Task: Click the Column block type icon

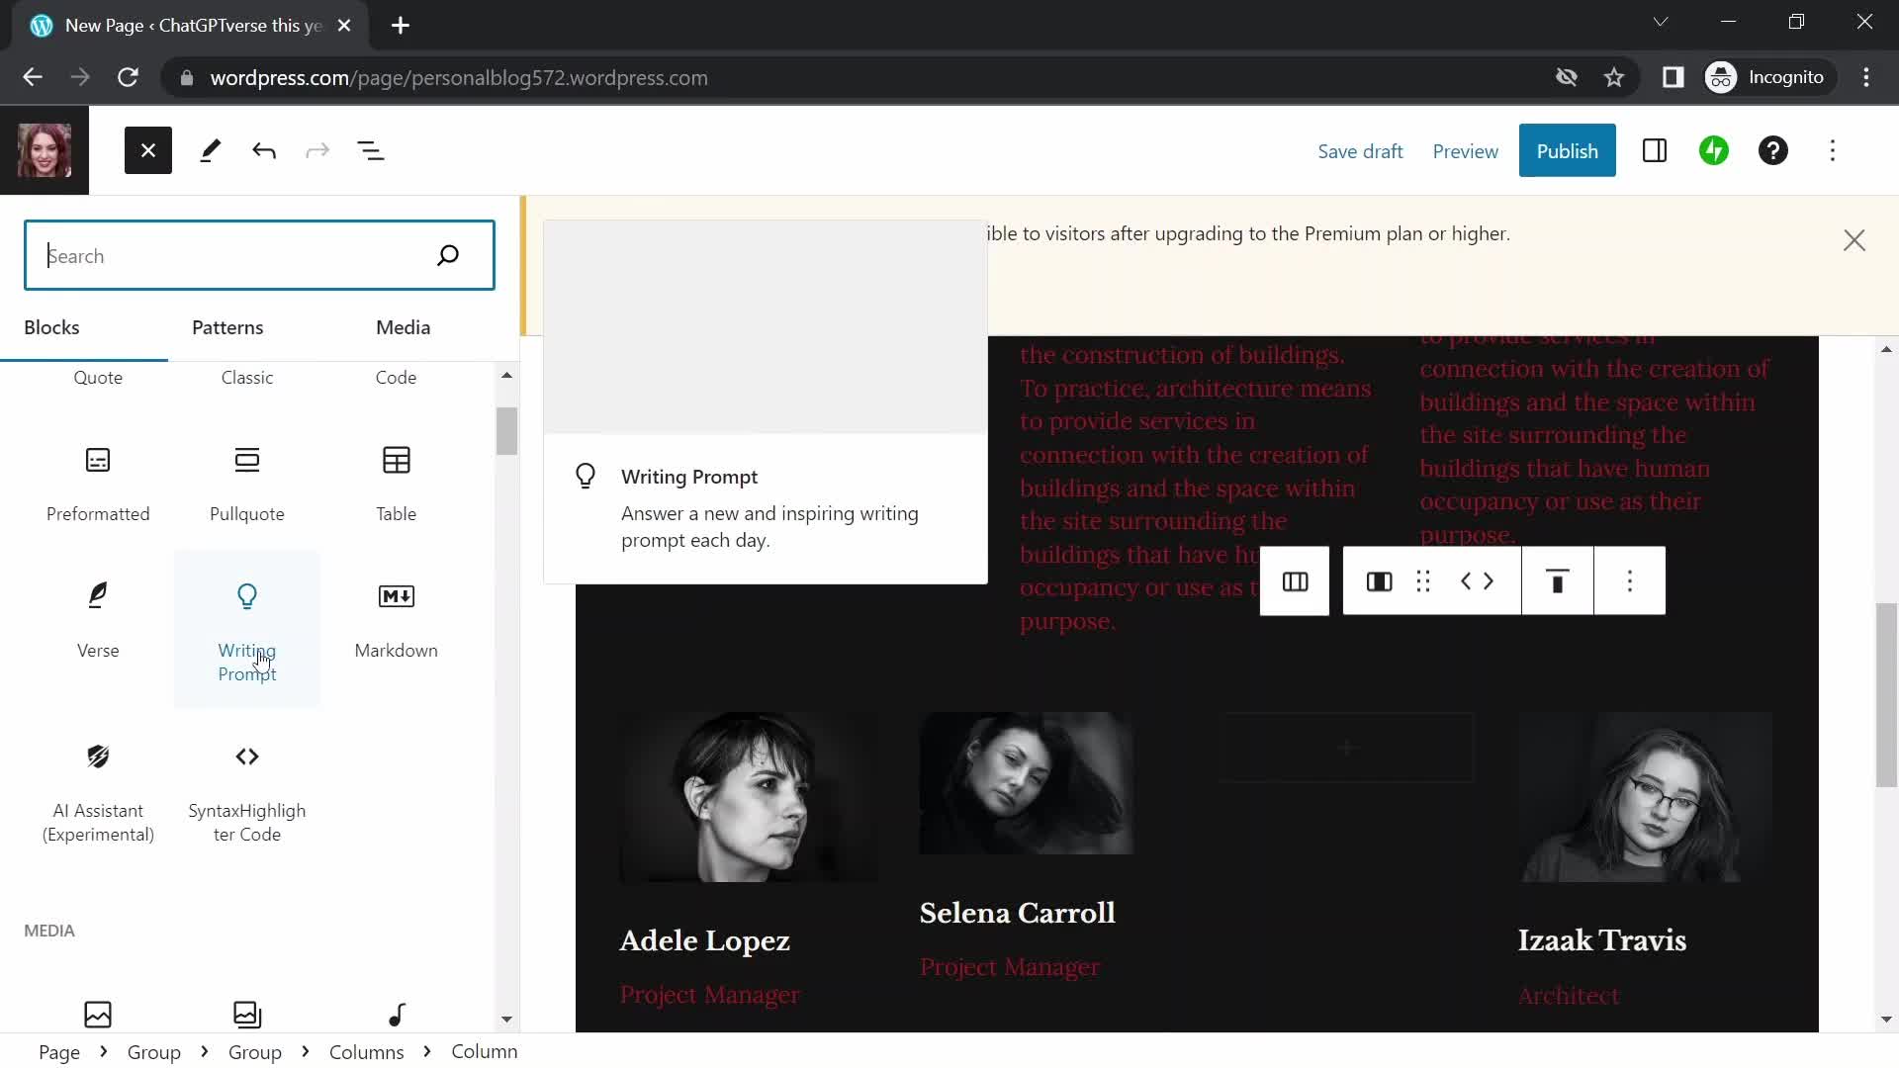Action: (x=1379, y=581)
